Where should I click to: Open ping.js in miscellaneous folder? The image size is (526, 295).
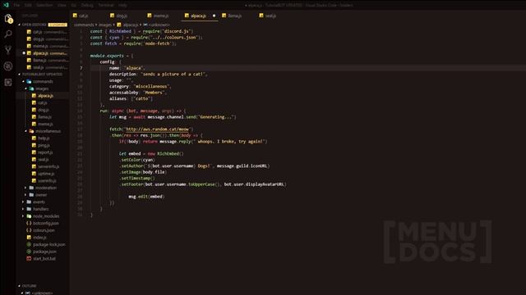[43, 145]
